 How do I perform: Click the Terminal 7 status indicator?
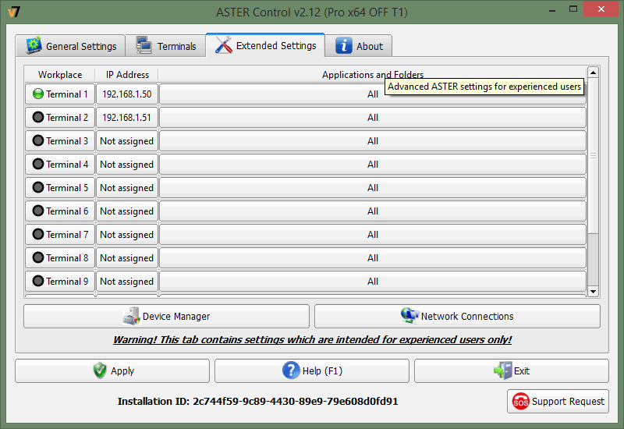point(37,235)
